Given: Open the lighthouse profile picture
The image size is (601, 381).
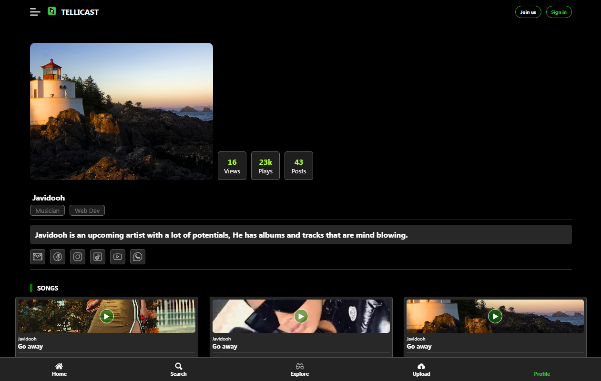Looking at the screenshot, I should tap(122, 111).
